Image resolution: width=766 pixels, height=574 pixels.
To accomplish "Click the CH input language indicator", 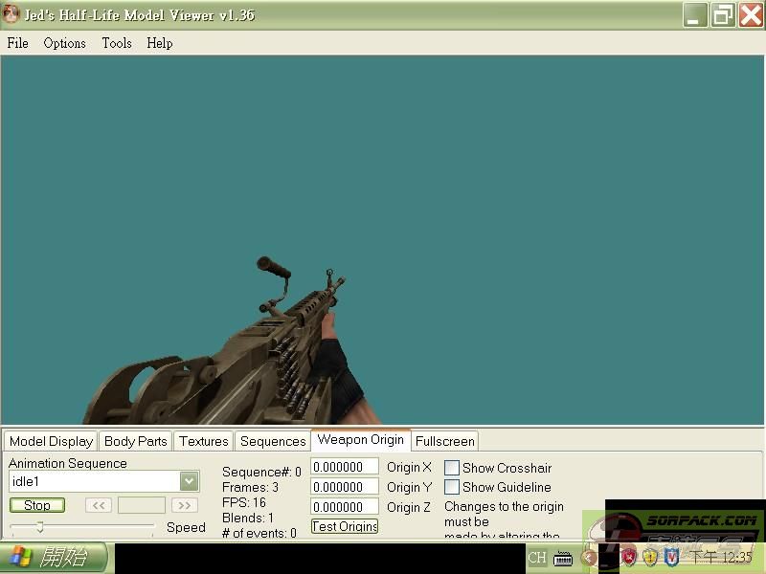I will click(x=537, y=558).
